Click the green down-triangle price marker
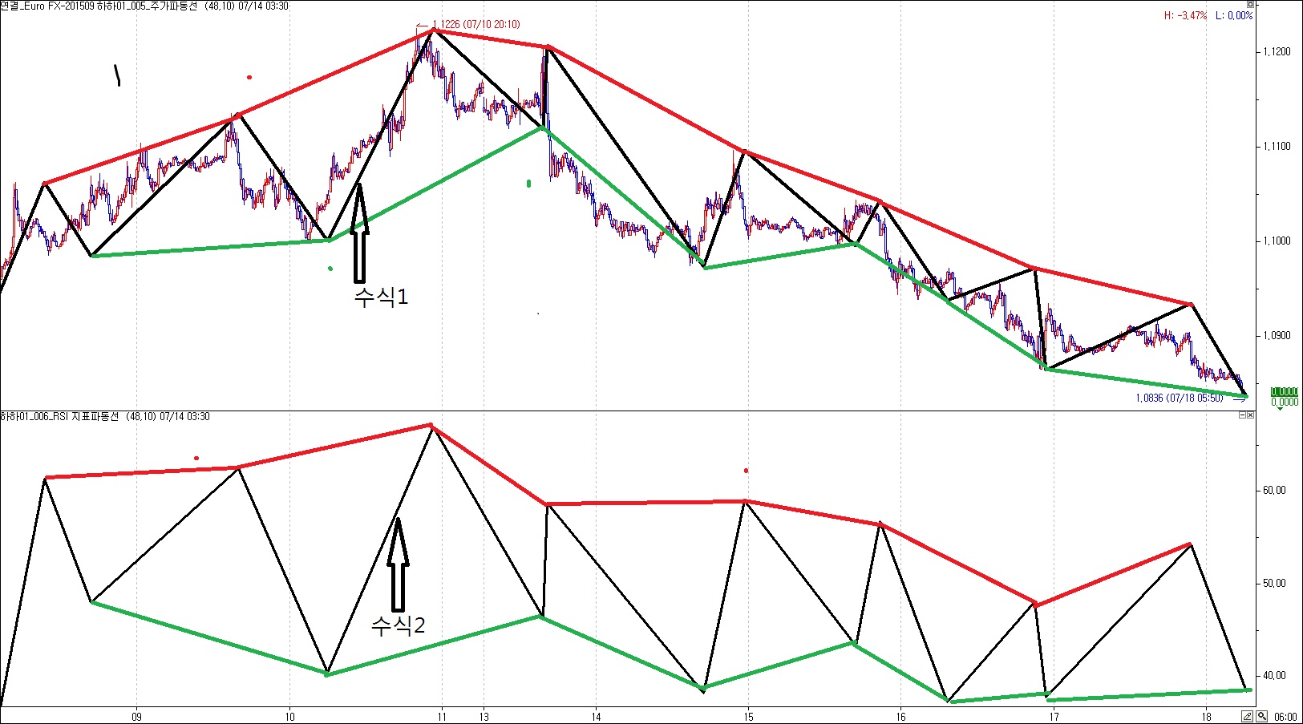Screen dimensions: 1303x724 (x=1281, y=408)
